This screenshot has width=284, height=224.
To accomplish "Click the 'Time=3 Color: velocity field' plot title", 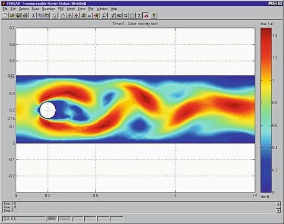I will (x=135, y=24).
